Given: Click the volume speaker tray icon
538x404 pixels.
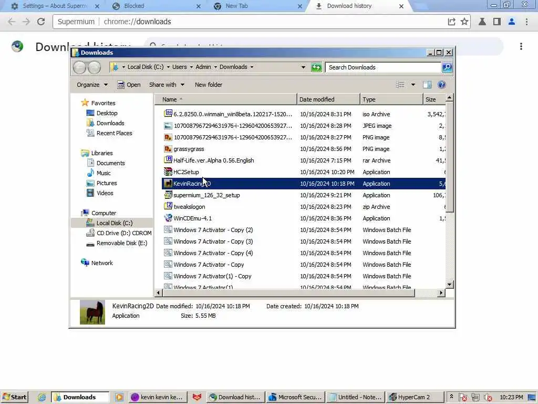Looking at the screenshot, I should [488, 398].
